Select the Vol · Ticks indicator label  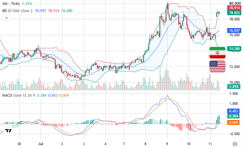[11, 4]
